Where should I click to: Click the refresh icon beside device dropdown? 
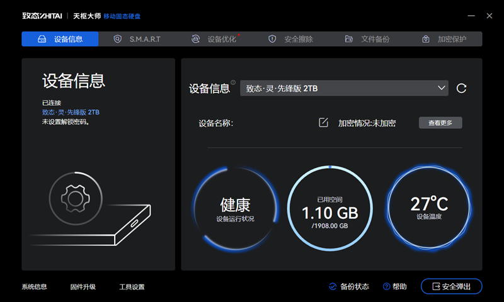pos(461,89)
